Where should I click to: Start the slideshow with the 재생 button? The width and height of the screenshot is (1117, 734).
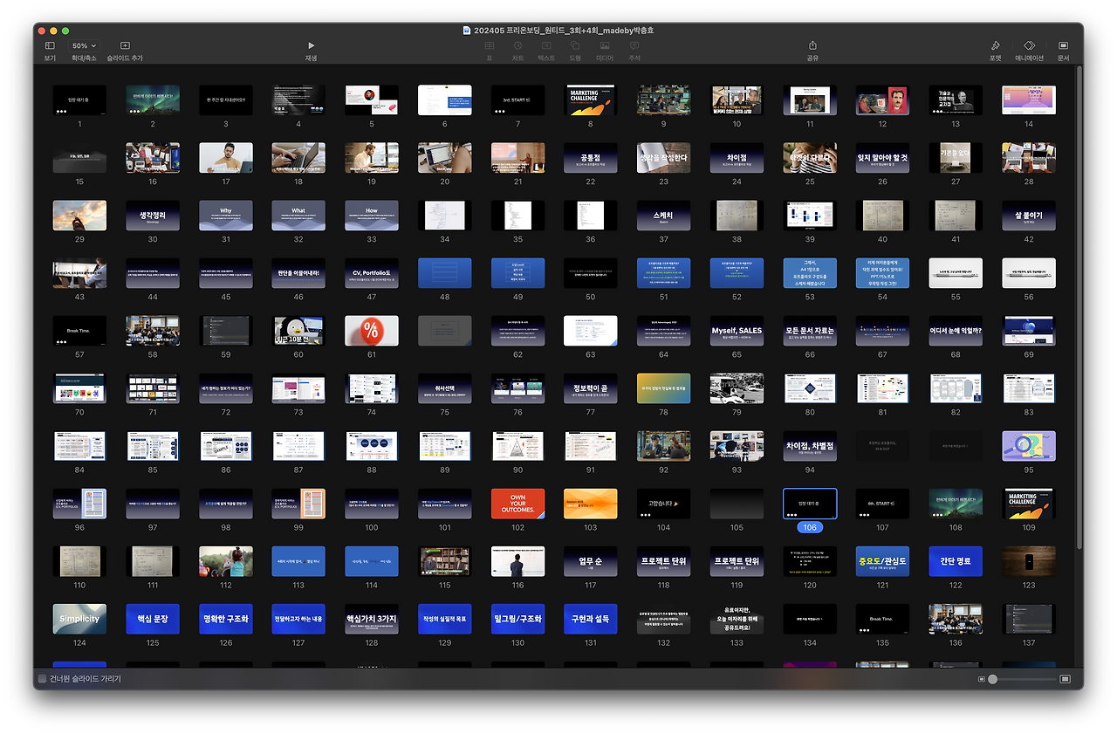pyautogui.click(x=311, y=45)
